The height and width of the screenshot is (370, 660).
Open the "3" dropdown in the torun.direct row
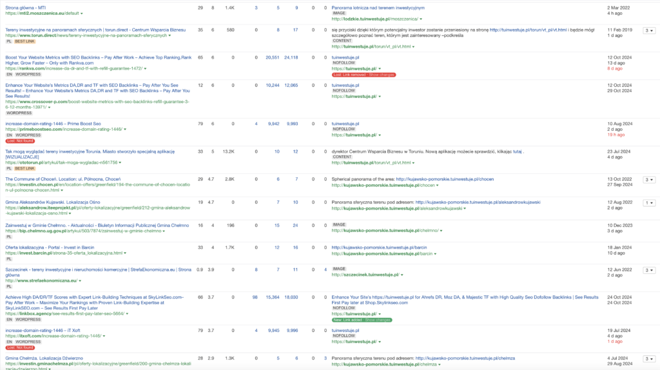[x=648, y=30]
